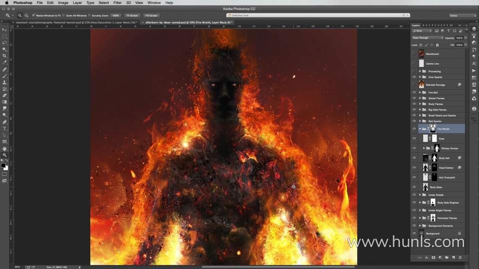Image resolution: width=479 pixels, height=269 pixels.
Task: Expand the Background Elements group
Action: point(420,226)
